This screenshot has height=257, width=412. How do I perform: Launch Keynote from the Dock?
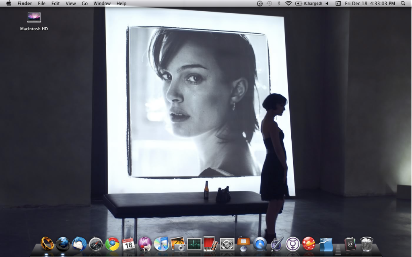(243, 244)
